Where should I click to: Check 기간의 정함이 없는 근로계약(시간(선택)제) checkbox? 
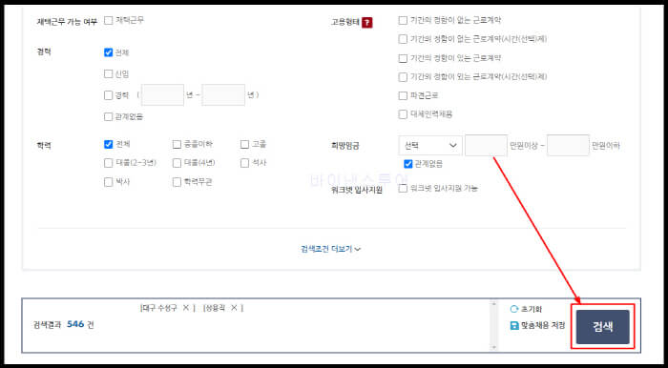[x=403, y=39]
